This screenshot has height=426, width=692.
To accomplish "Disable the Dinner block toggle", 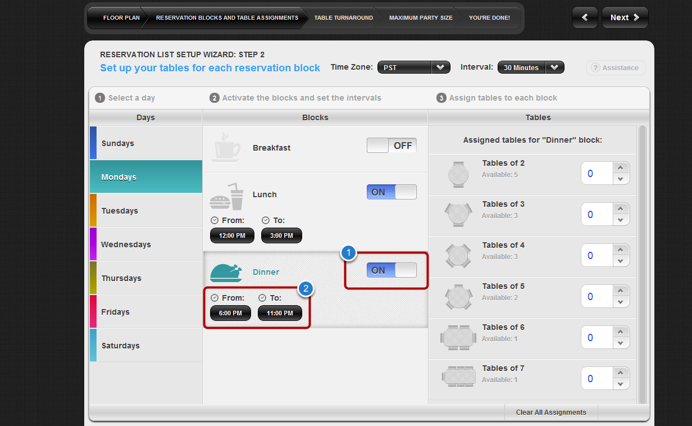I will (x=391, y=270).
